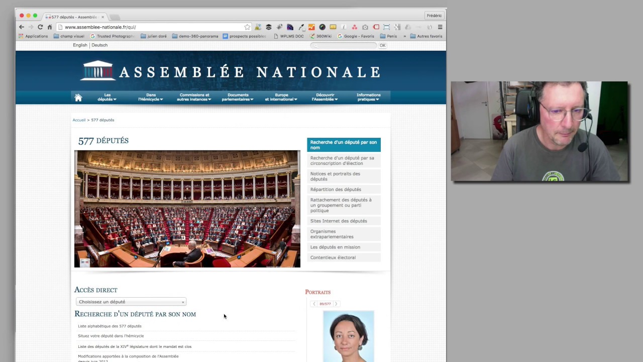Open the Applications grid shortcut in the bookmarks bar
Viewport: 643px width, 362px height.
point(33,36)
